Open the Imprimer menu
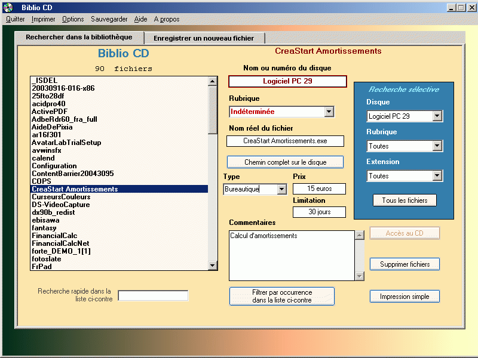Image resolution: width=478 pixels, height=358 pixels. pos(43,19)
